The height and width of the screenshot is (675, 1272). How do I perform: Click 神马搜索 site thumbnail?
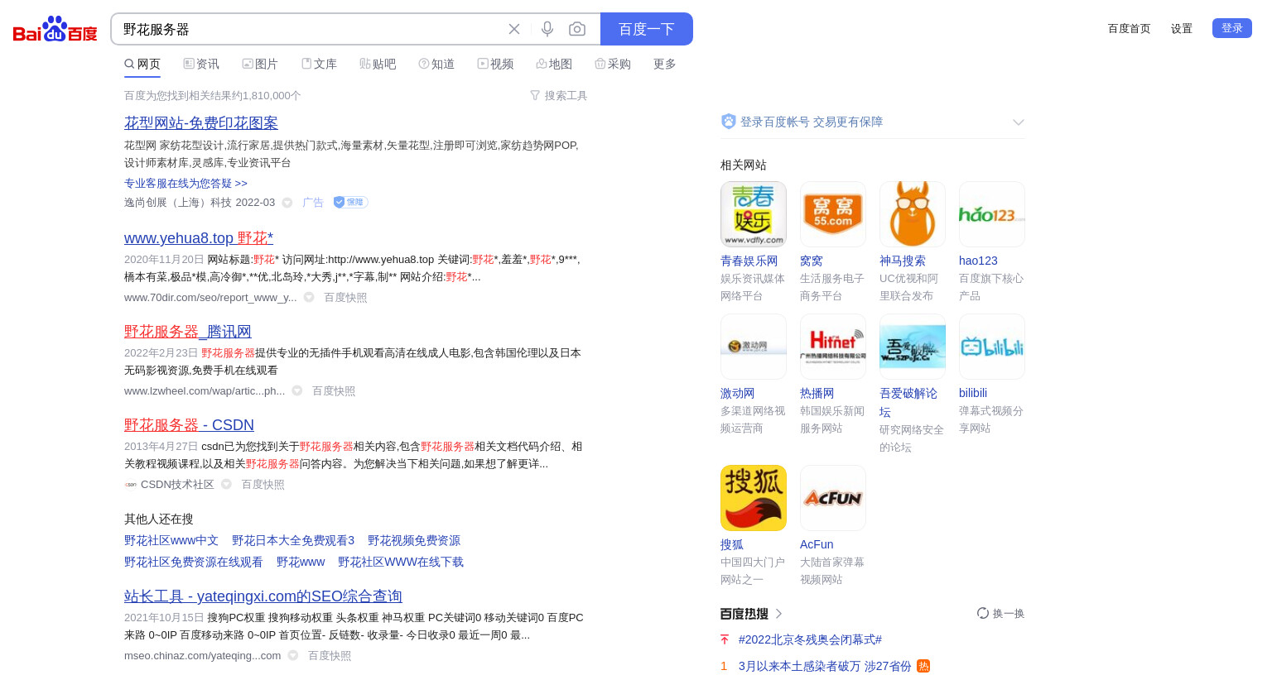(x=913, y=214)
